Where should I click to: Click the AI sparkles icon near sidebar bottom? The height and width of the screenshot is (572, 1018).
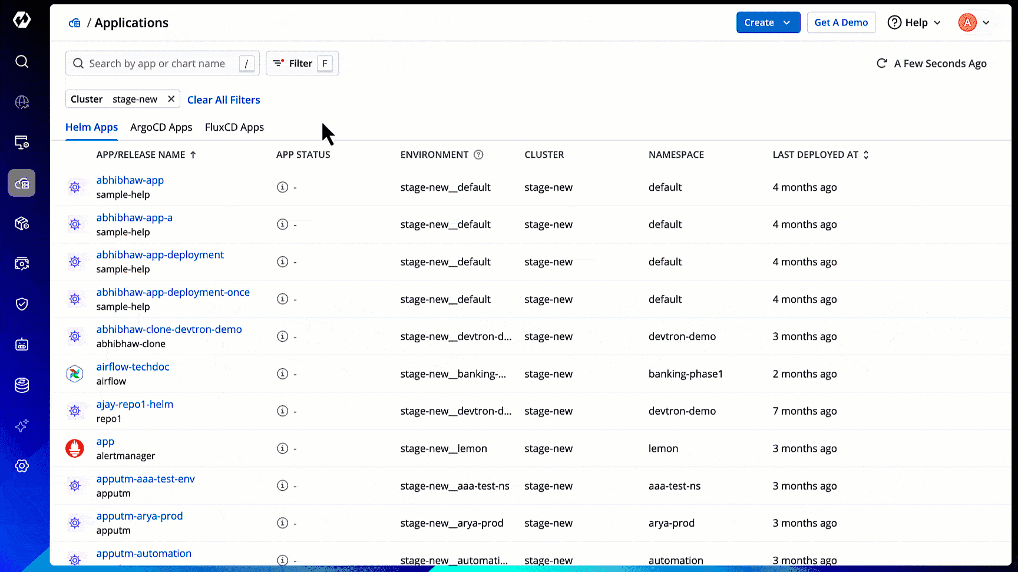22,426
